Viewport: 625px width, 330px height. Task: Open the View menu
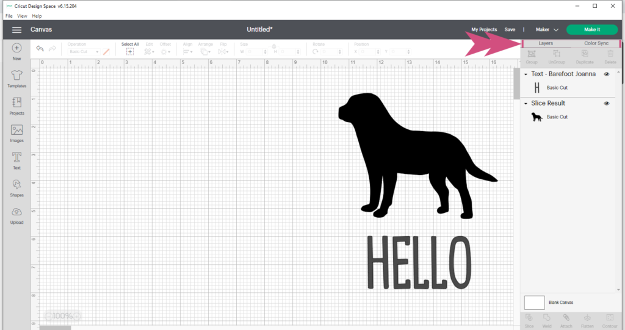(x=22, y=16)
